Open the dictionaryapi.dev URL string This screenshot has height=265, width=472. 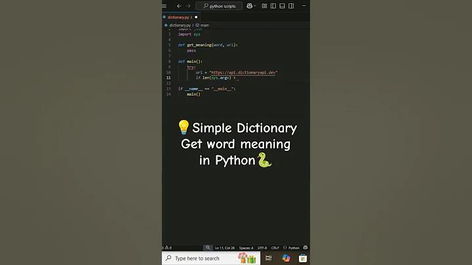[x=243, y=73]
